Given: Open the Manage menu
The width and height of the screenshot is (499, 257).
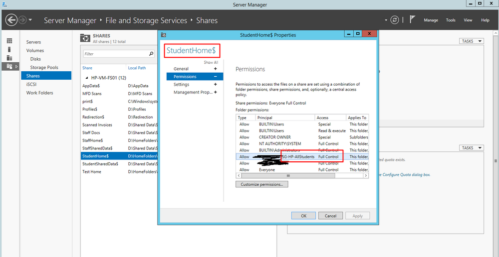Looking at the screenshot, I should (x=431, y=20).
